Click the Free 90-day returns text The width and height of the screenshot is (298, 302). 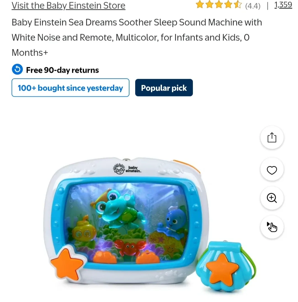(62, 70)
